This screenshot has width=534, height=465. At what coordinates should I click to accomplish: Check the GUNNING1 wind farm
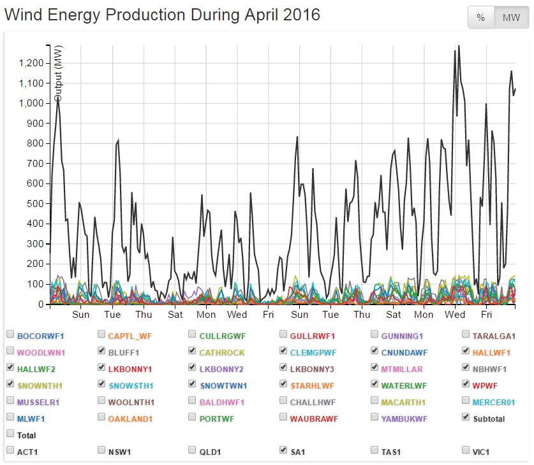point(375,333)
